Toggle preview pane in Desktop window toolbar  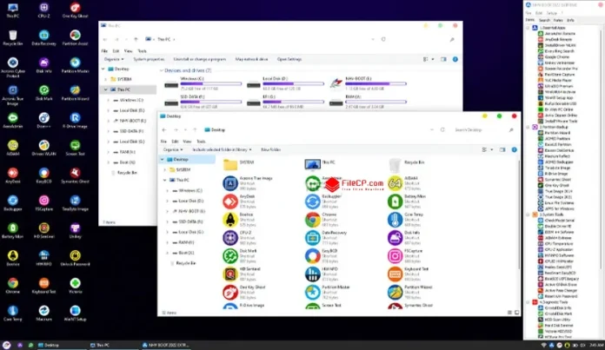tap(502, 149)
